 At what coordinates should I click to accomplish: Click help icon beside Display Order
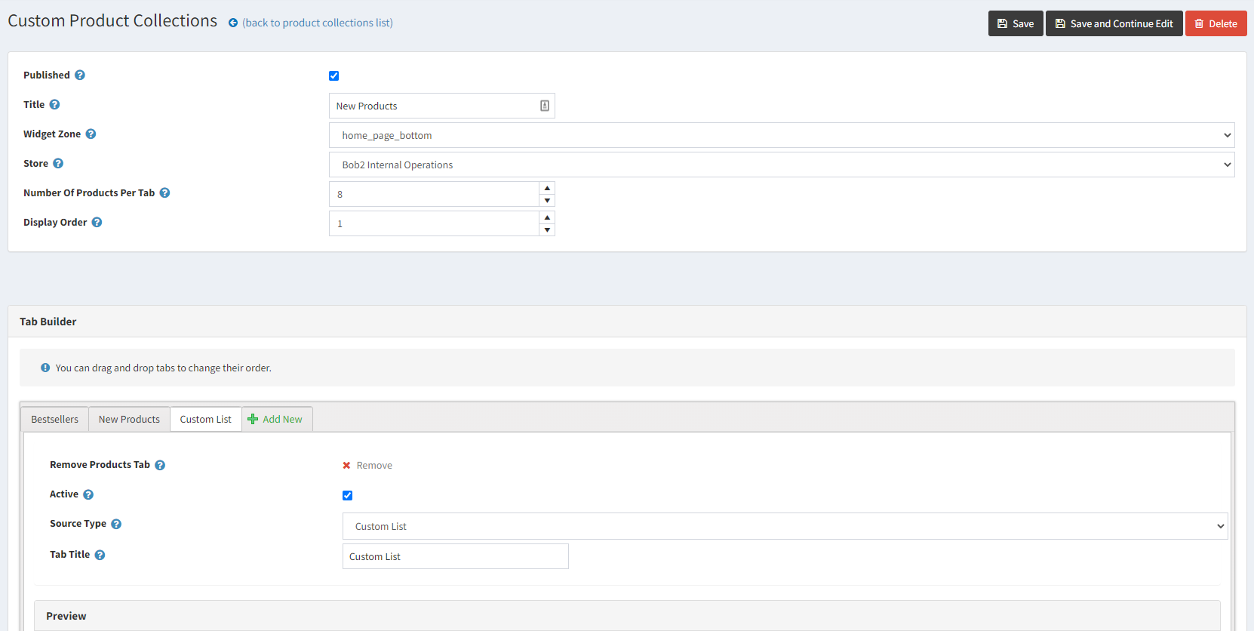click(x=97, y=223)
